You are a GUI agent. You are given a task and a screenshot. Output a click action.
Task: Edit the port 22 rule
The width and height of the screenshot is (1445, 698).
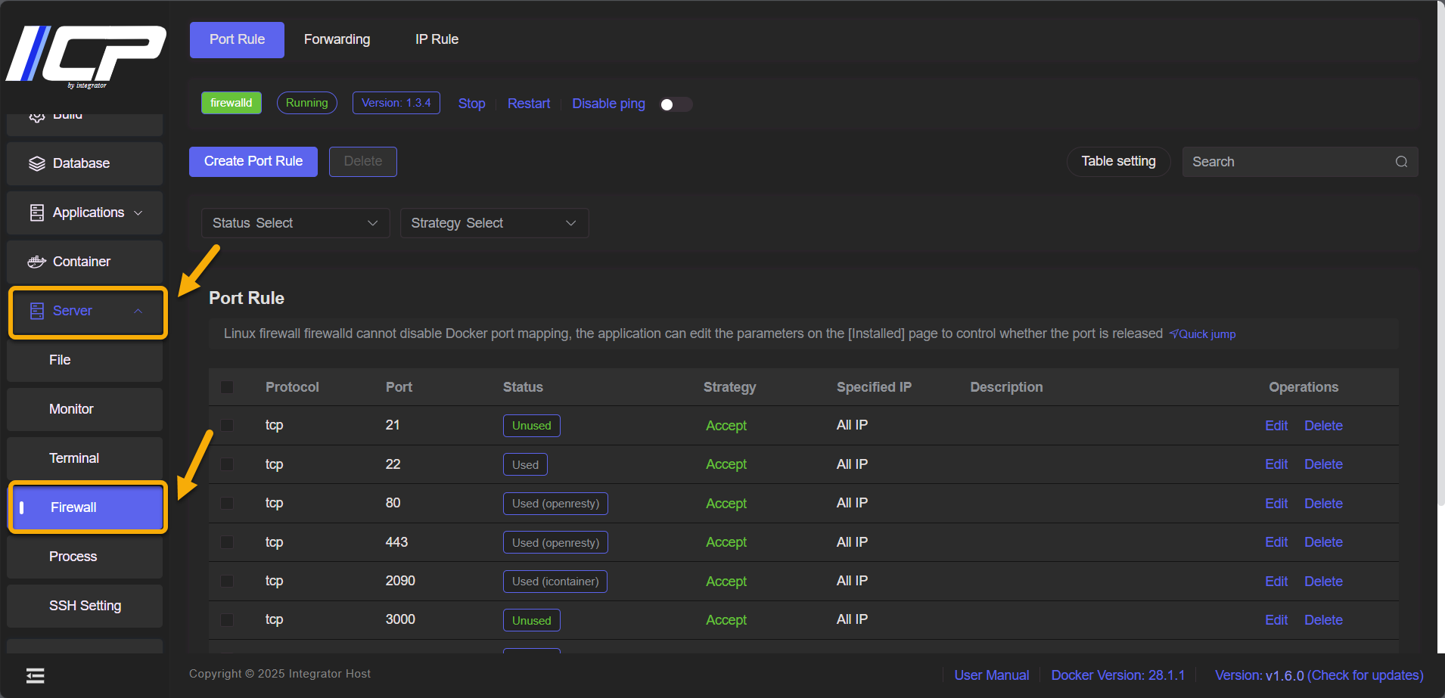[x=1276, y=464]
